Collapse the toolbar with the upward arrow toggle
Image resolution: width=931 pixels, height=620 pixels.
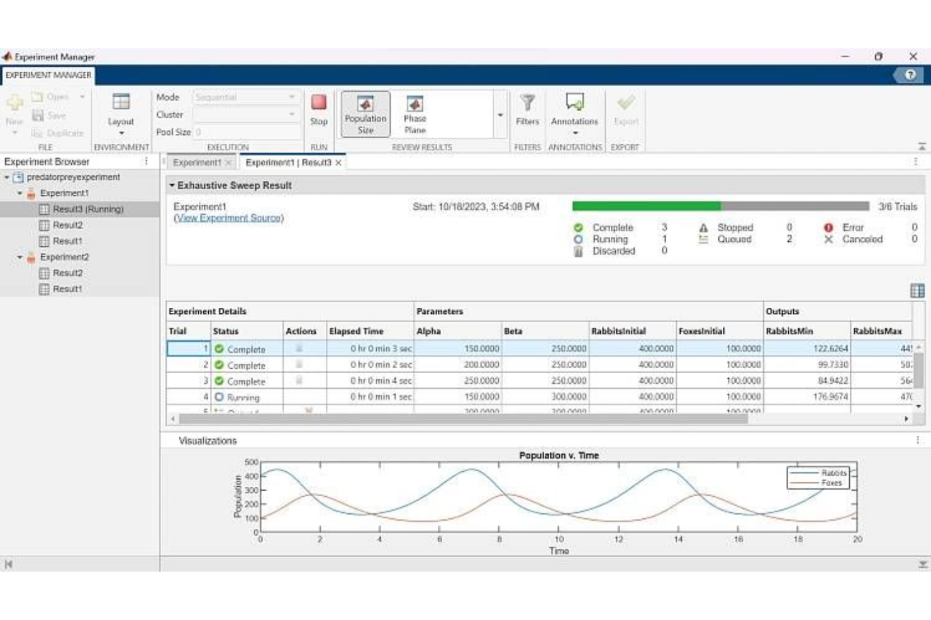tap(922, 146)
